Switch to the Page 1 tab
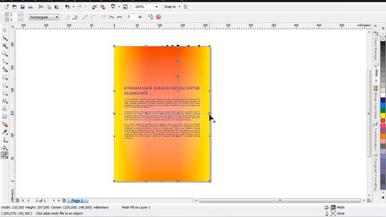This screenshot has width=386, height=217. [x=77, y=201]
